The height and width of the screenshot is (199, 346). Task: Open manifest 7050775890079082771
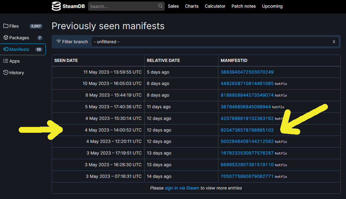coord(247,176)
